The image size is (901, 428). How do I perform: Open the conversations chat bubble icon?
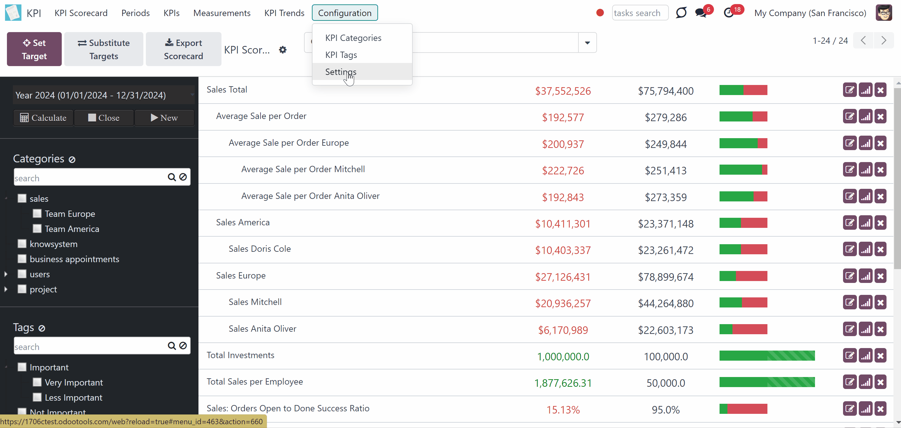point(701,13)
